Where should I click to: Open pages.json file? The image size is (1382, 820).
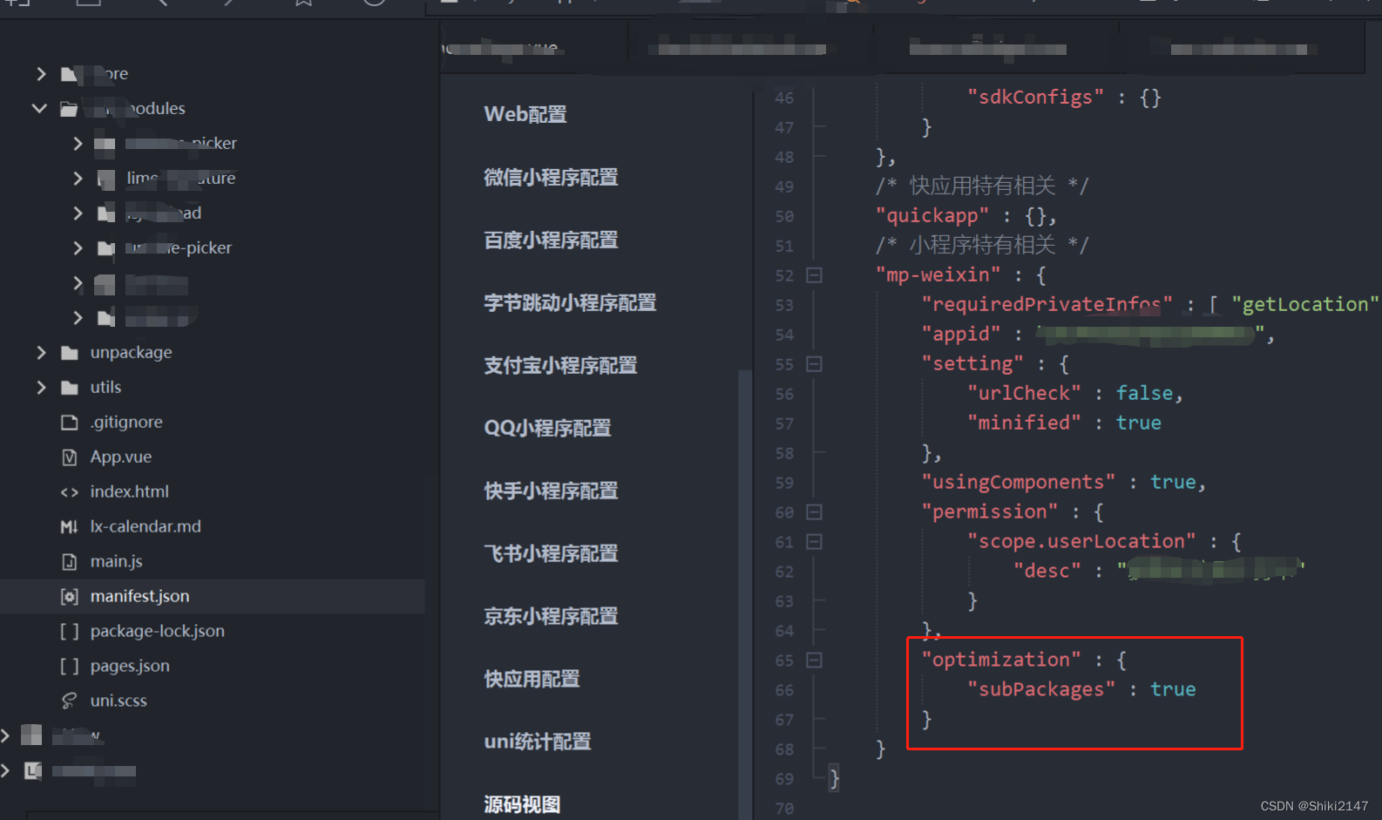point(130,666)
